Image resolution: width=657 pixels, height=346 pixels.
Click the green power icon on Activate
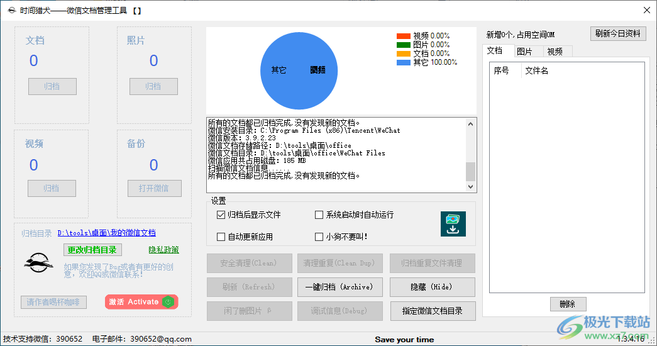168,301
